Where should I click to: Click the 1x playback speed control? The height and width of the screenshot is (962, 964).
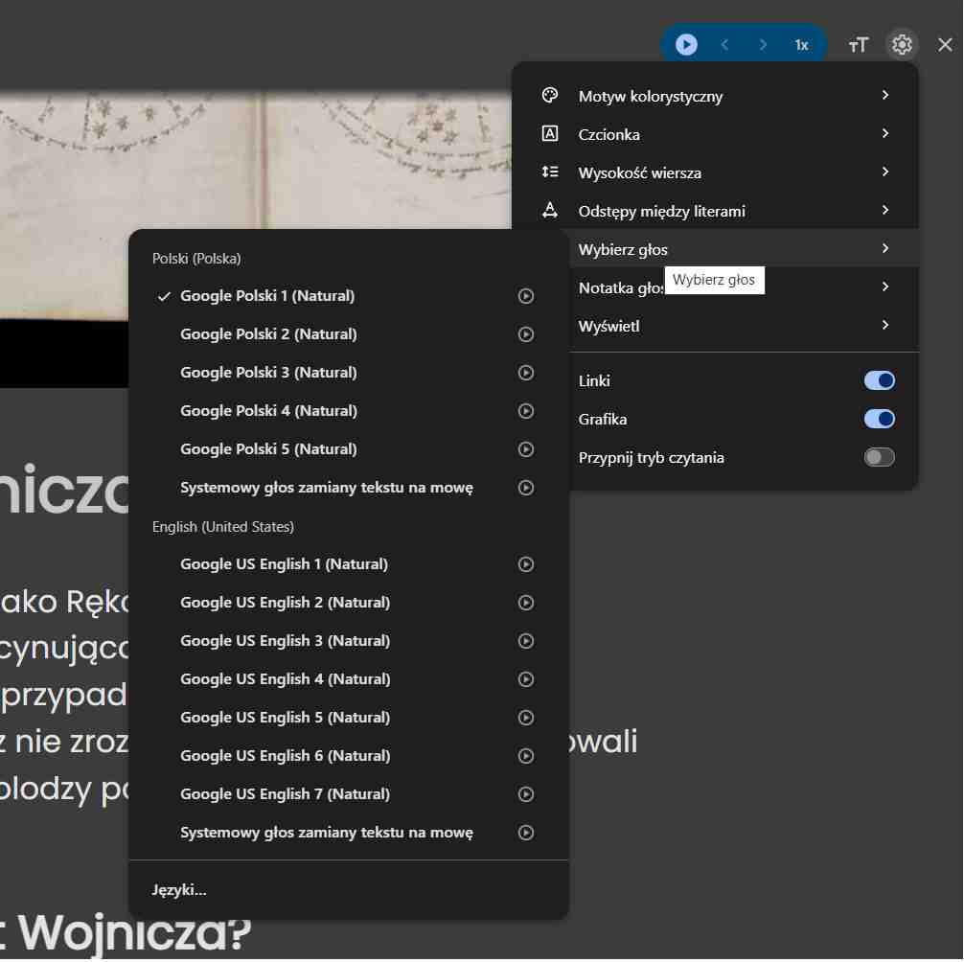click(802, 44)
